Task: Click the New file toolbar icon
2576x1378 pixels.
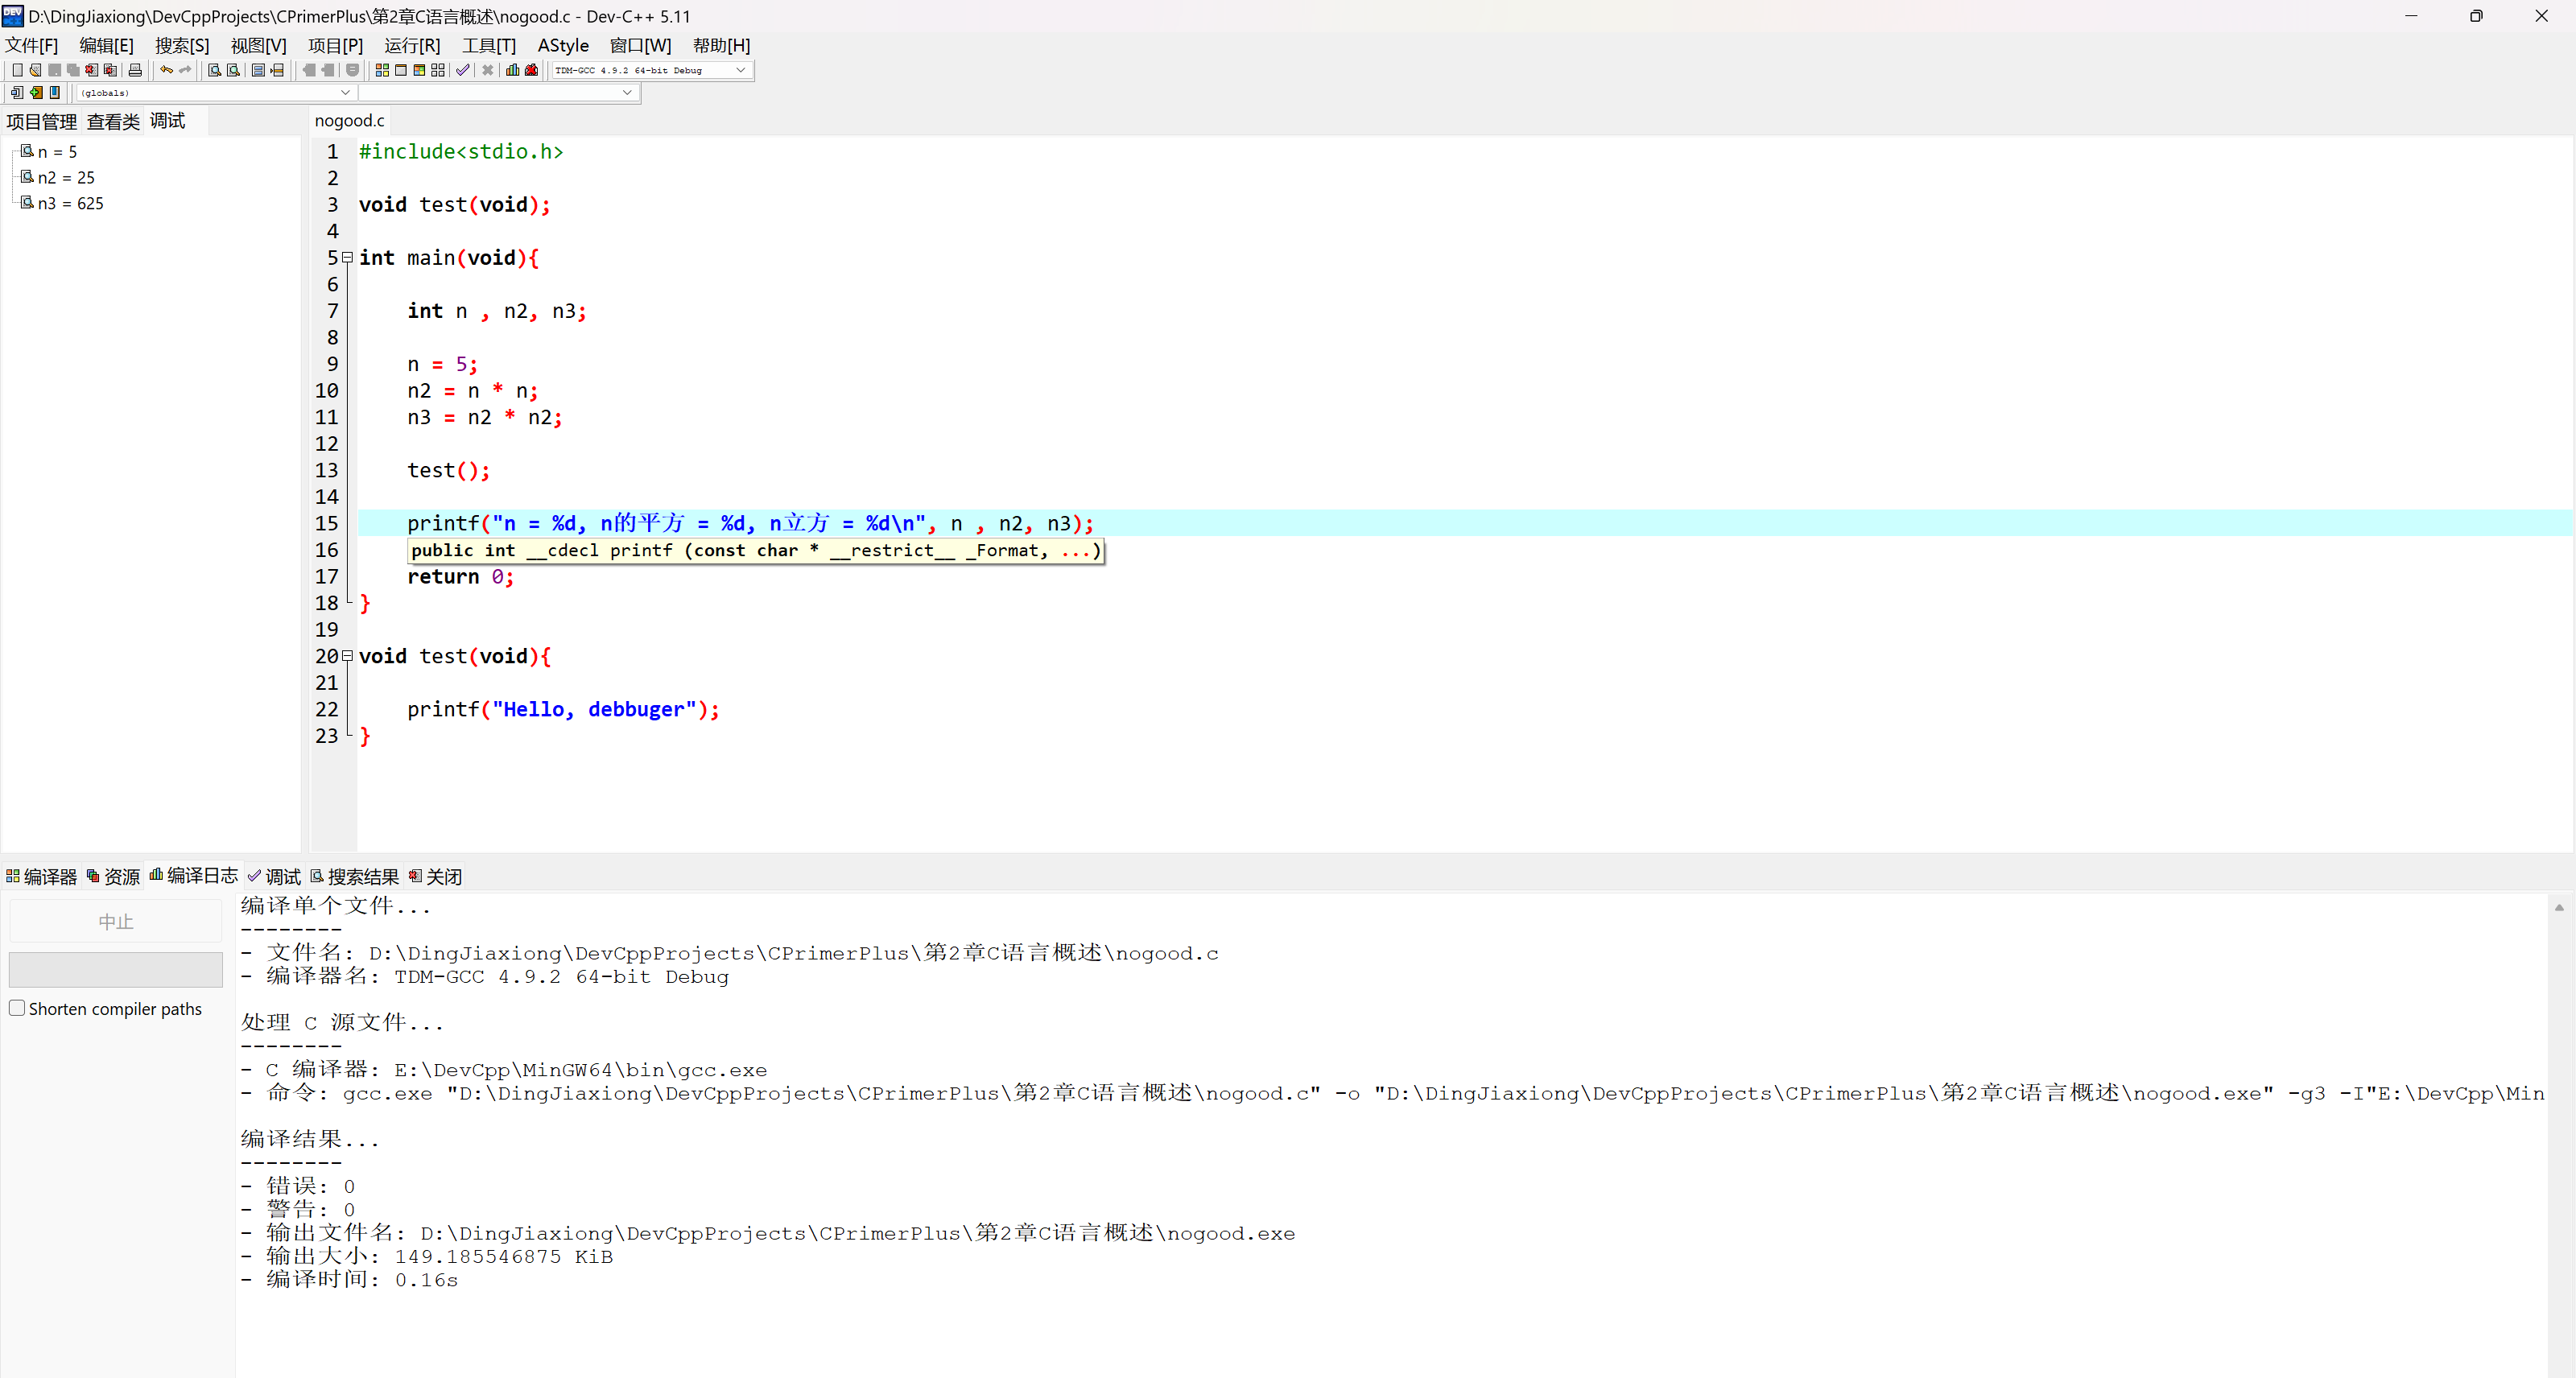Action: pyautogui.click(x=17, y=70)
